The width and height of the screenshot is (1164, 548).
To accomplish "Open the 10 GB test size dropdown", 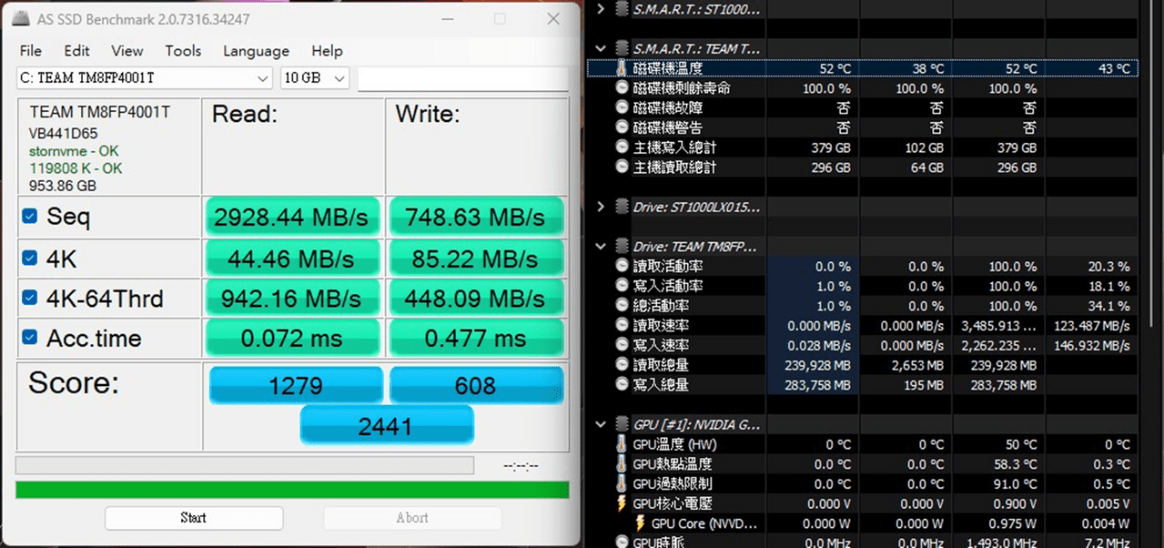I will pos(315,78).
